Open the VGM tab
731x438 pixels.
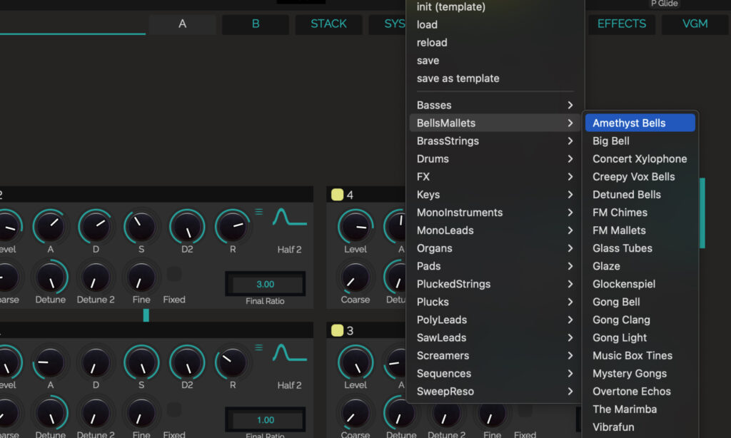695,24
